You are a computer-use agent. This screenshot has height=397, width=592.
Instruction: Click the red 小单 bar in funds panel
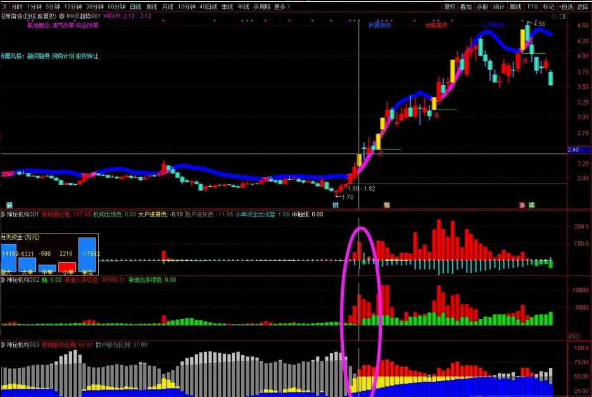coord(66,267)
